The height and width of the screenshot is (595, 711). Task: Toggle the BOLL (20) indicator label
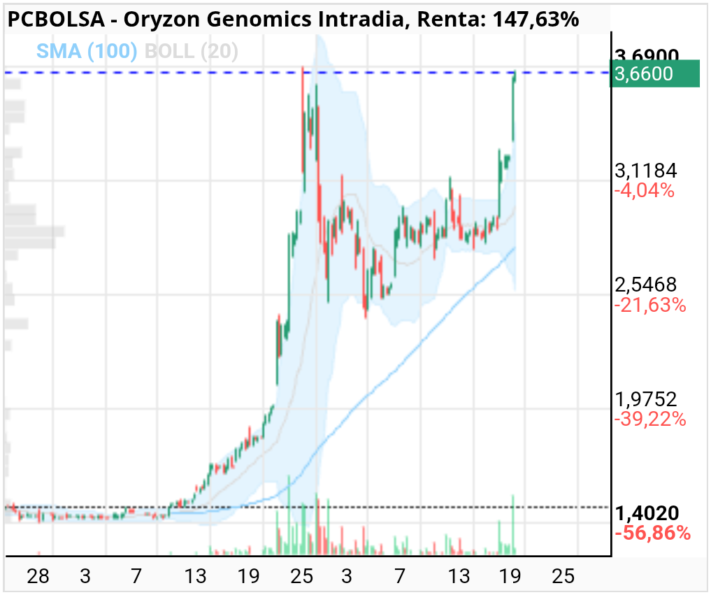coord(191,51)
